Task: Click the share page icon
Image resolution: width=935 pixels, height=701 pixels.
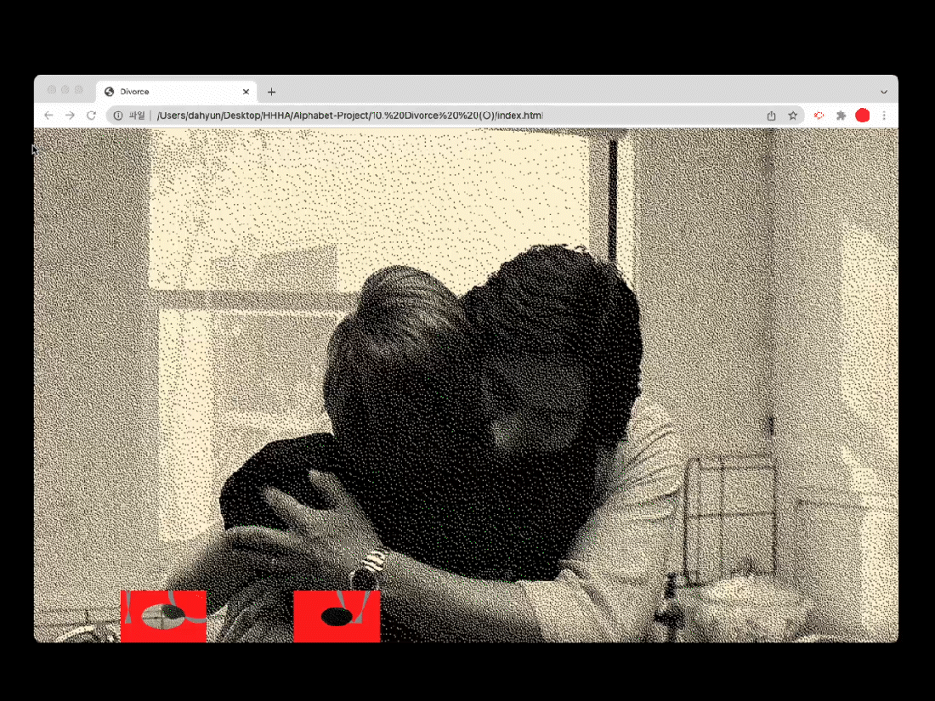Action: pyautogui.click(x=771, y=116)
